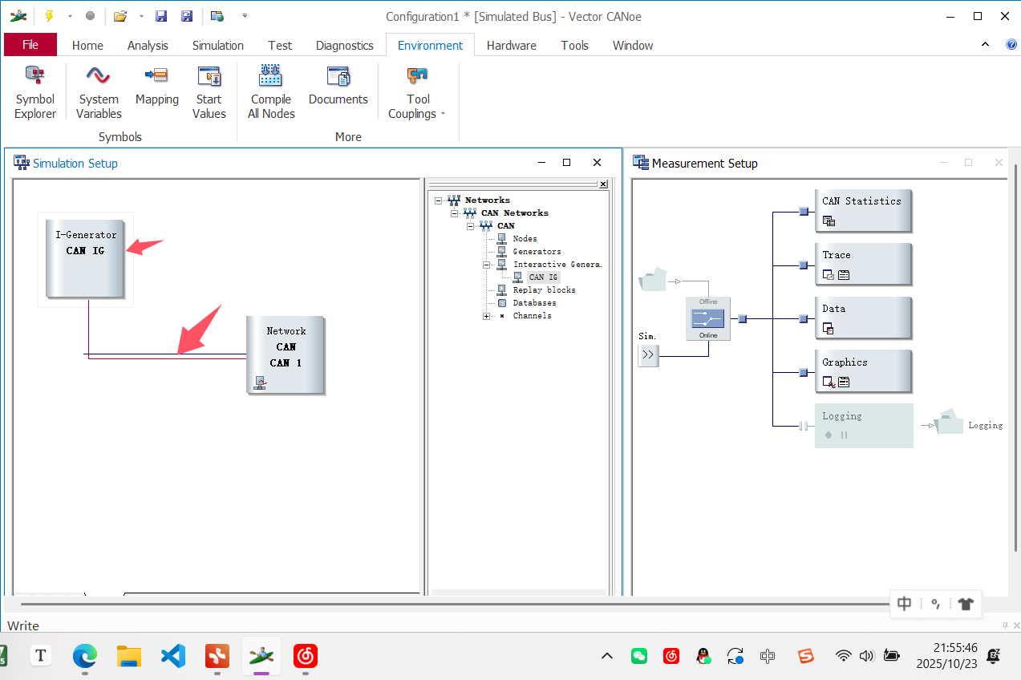Close the Simulation Setup tree pane
Screen dimensions: 1021x680
tap(603, 184)
